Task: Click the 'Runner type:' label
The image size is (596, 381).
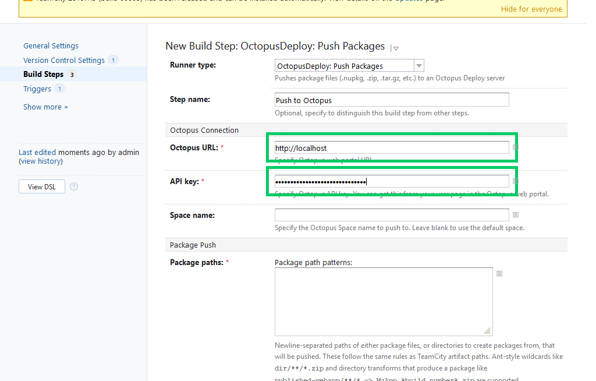Action: click(193, 65)
